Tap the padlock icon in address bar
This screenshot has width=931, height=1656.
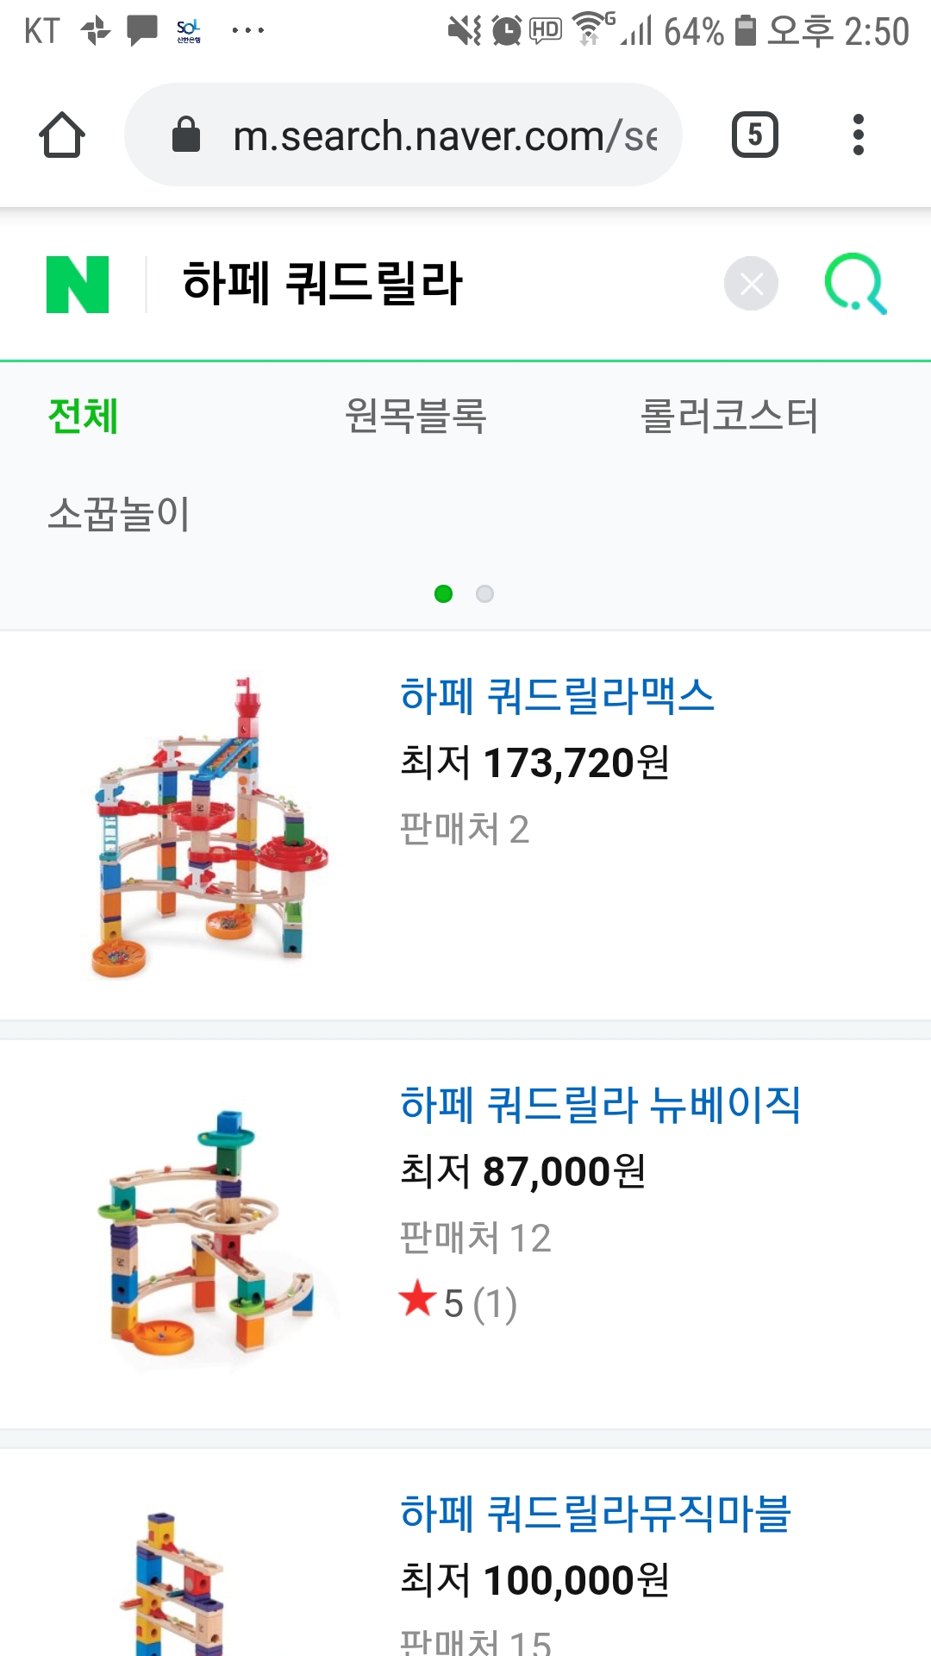(186, 135)
